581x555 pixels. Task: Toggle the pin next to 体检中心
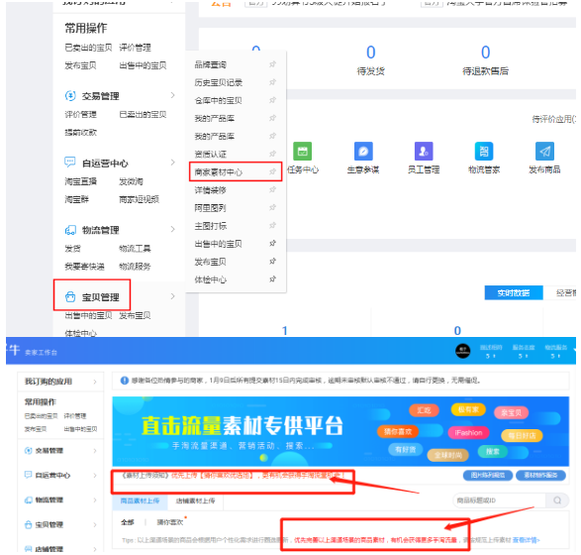click(272, 278)
